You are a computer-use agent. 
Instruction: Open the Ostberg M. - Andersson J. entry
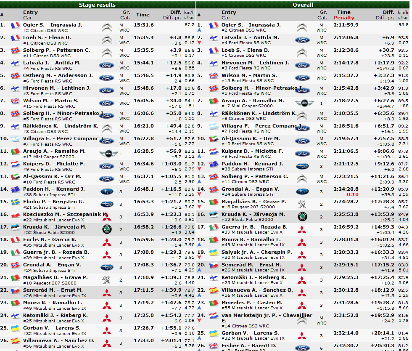pos(58,76)
